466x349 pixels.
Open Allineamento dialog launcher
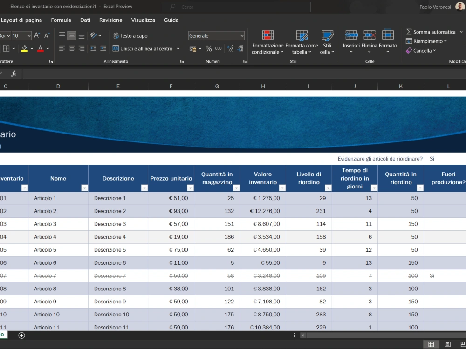182,61
